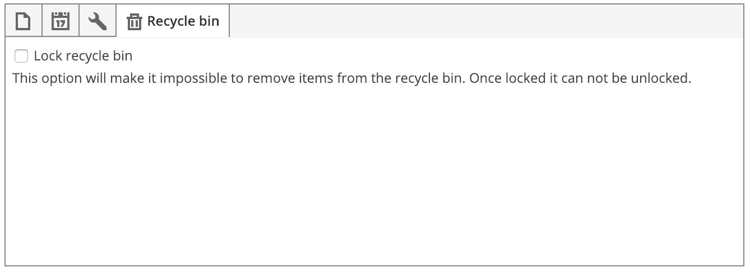Activate the Recycle bin tab via bin icon
The width and height of the screenshot is (750, 272).
click(x=135, y=22)
